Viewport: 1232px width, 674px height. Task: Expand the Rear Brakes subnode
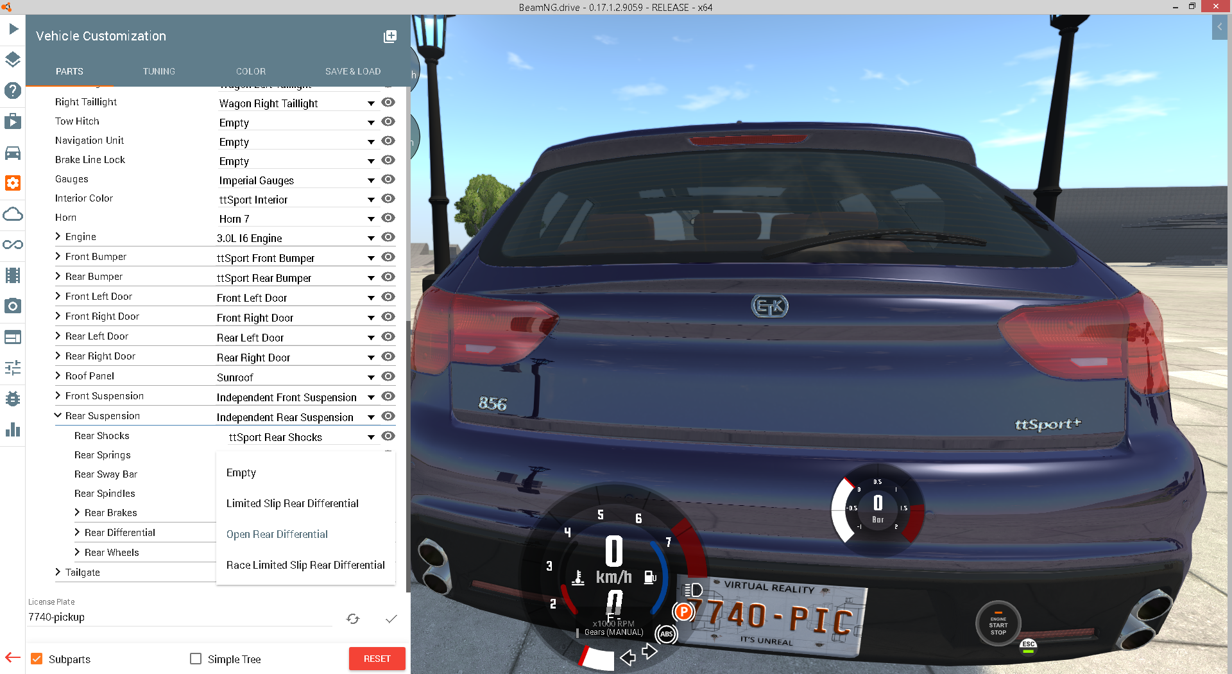pos(77,512)
